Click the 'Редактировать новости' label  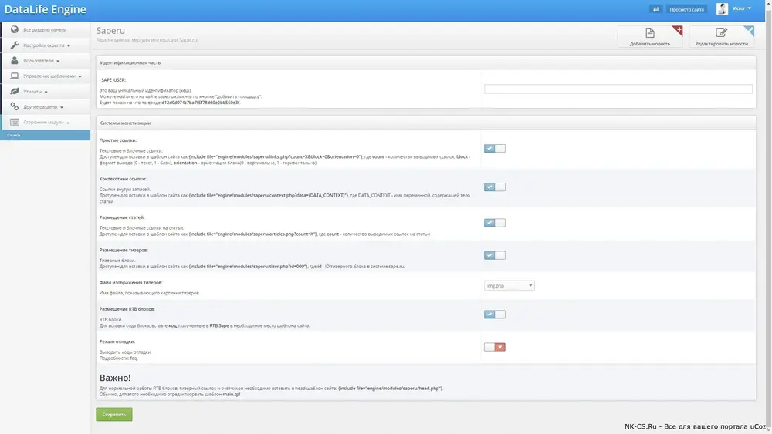[x=721, y=44]
